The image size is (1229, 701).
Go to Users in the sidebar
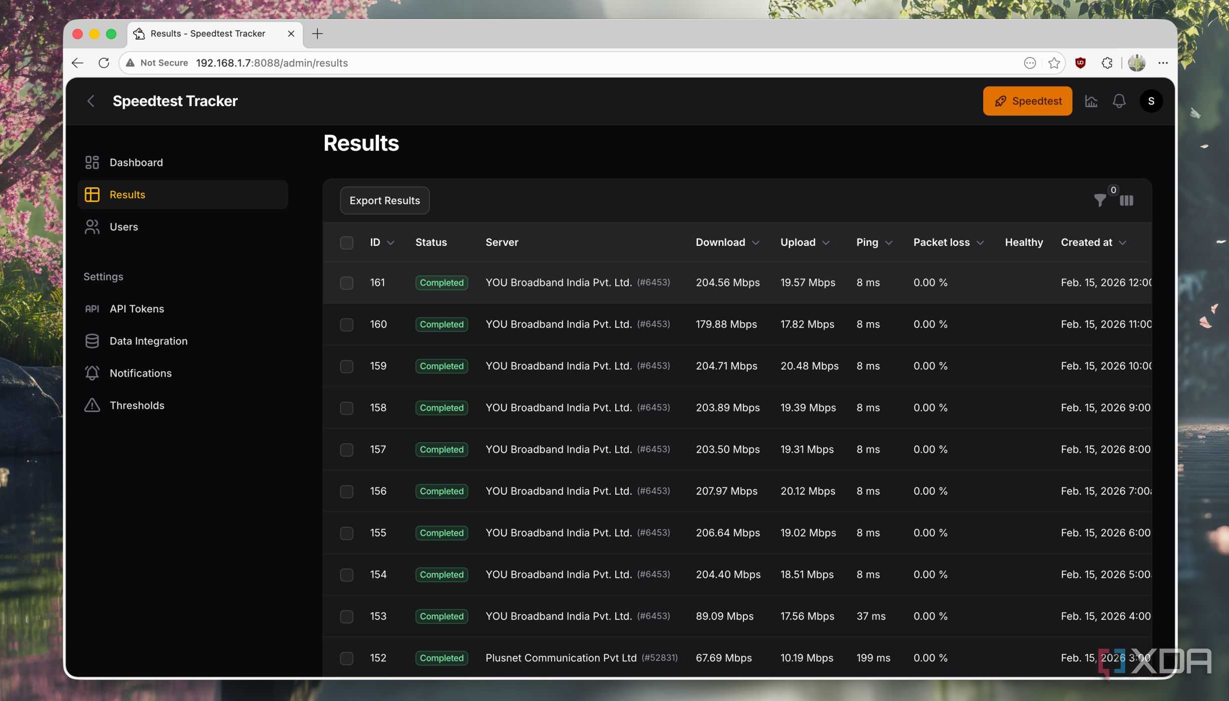tap(183, 227)
